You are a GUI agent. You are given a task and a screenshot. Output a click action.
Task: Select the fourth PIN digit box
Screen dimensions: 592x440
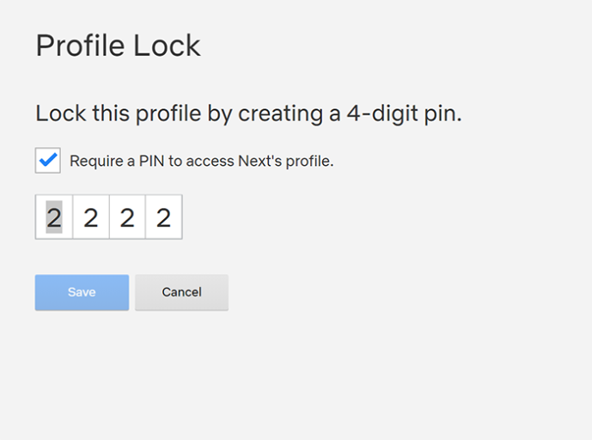point(163,217)
